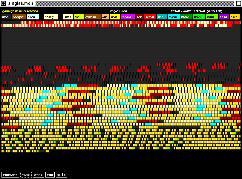Click the 'string' legend swatch
This screenshot has height=179, width=242.
(51, 17)
